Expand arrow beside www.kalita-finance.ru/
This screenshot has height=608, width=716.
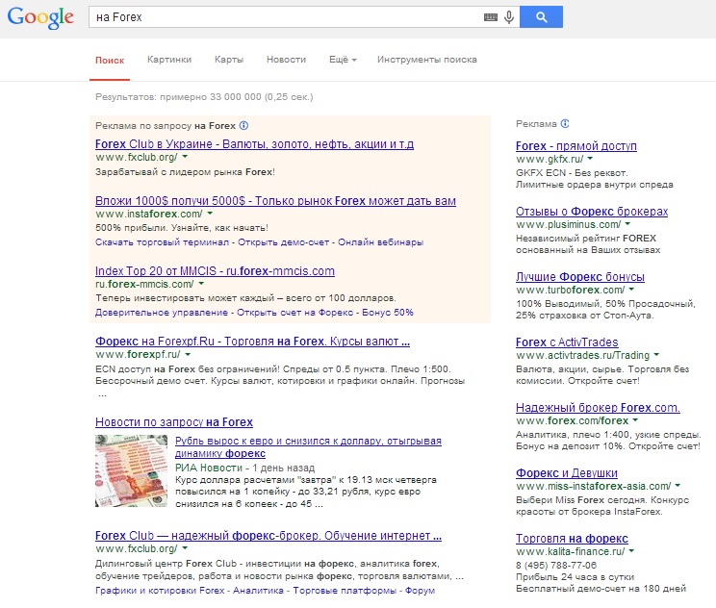pos(631,550)
